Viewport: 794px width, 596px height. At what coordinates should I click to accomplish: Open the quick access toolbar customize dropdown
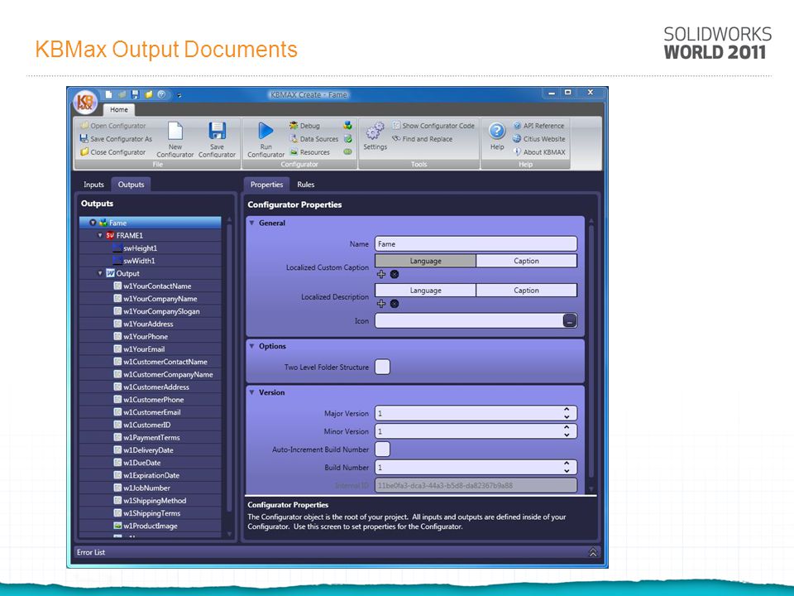click(179, 95)
